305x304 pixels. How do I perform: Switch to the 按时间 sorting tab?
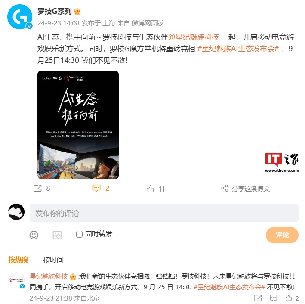click(x=53, y=260)
